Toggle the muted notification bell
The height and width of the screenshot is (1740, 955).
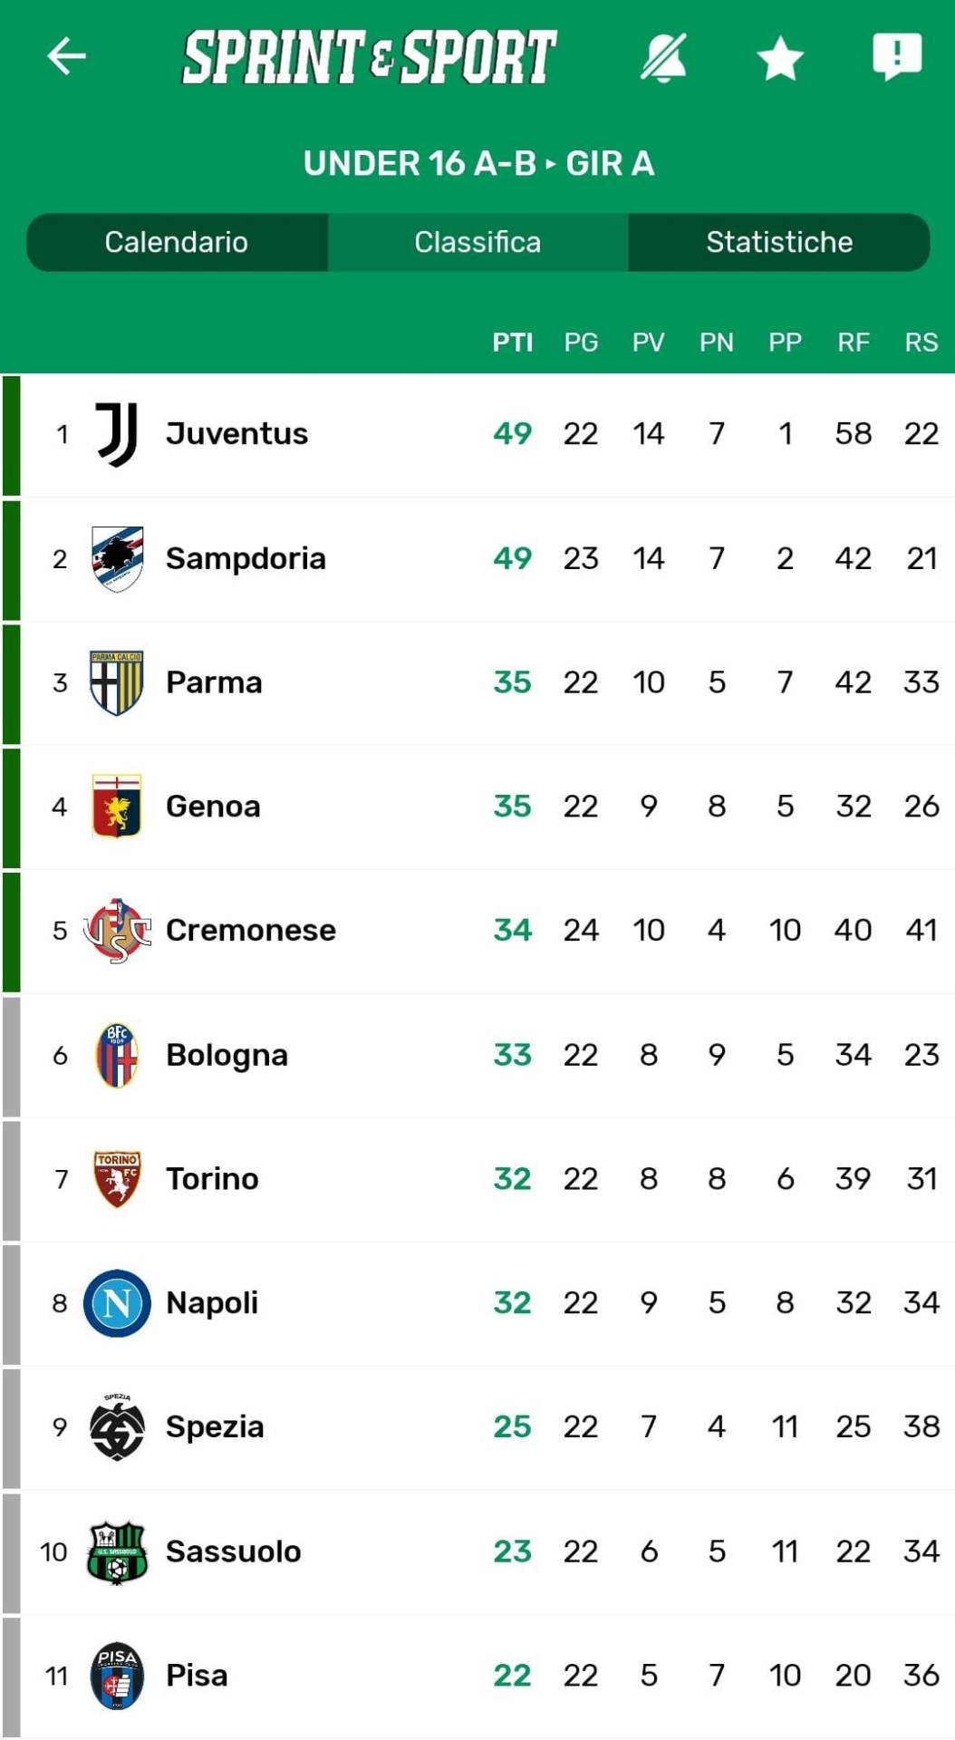pyautogui.click(x=663, y=58)
